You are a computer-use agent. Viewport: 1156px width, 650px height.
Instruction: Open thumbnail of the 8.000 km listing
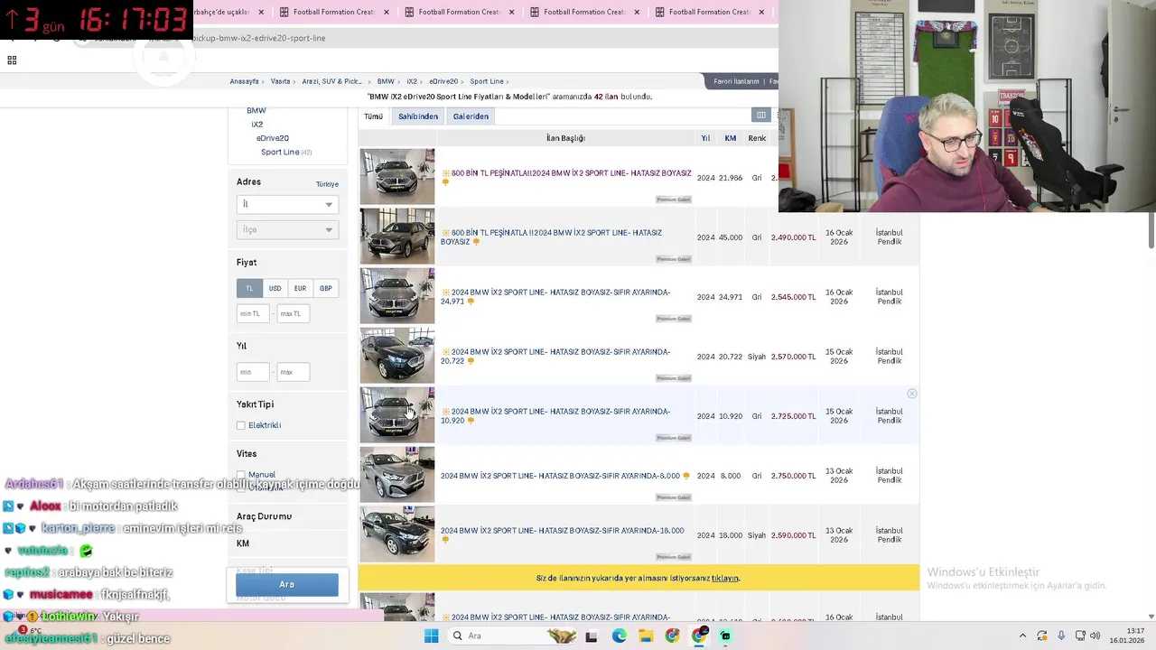point(397,474)
